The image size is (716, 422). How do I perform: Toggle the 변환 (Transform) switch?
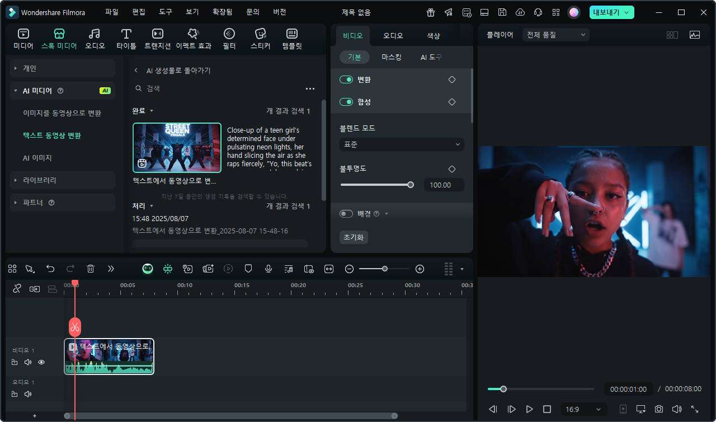[346, 79]
